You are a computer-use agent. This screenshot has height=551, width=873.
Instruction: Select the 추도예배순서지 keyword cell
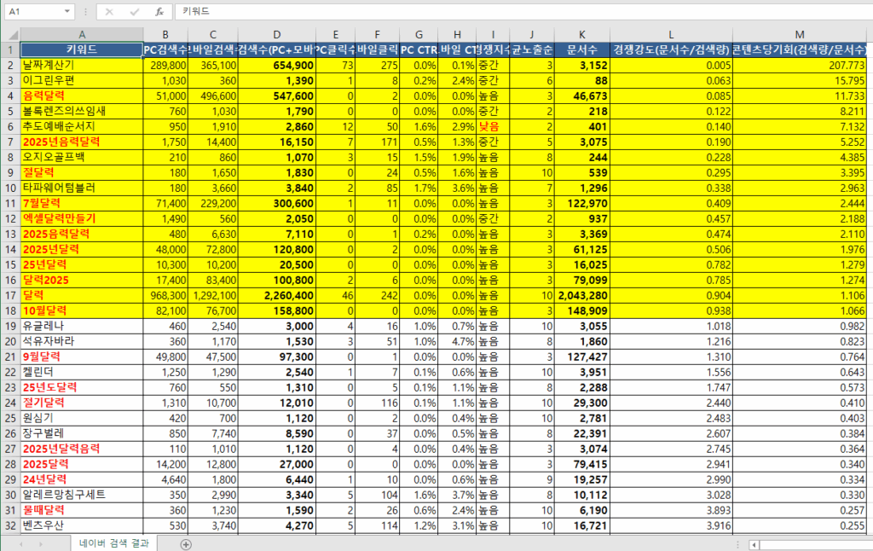tap(82, 126)
